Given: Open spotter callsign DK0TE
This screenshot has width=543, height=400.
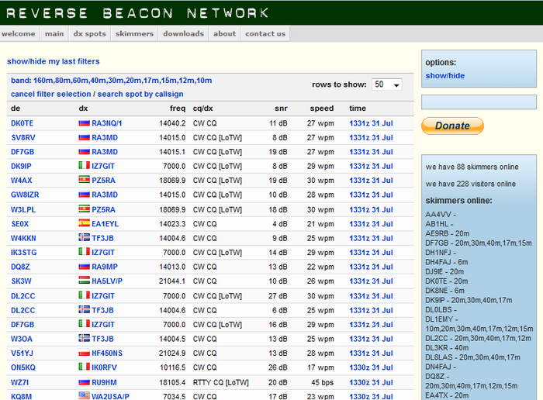Looking at the screenshot, I should point(22,123).
